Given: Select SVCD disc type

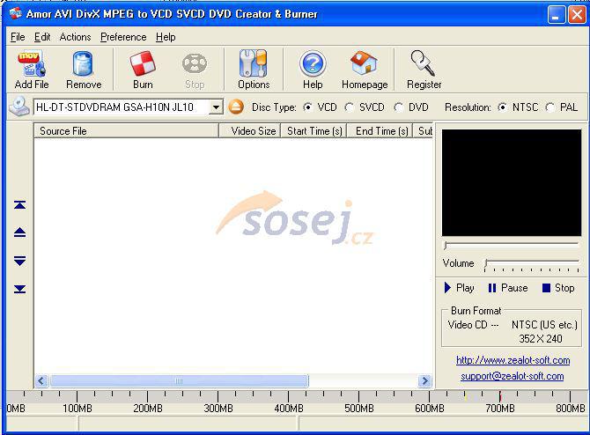Looking at the screenshot, I should pos(350,107).
